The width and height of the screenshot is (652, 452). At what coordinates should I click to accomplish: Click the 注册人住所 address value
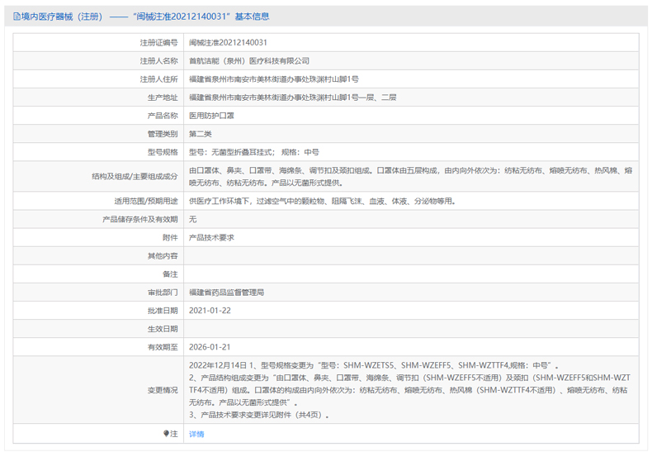(273, 79)
